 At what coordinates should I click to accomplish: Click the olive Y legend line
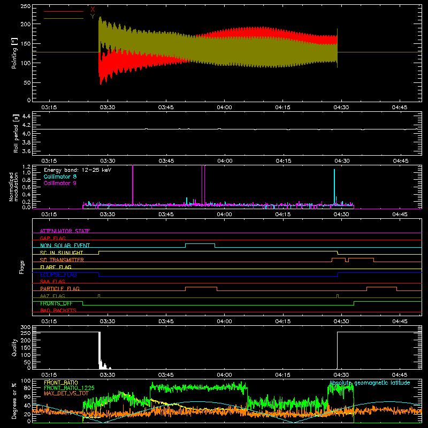(64, 18)
